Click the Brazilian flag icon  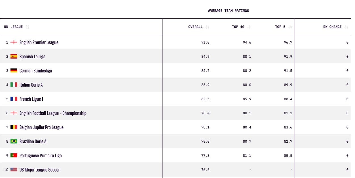tap(14, 141)
